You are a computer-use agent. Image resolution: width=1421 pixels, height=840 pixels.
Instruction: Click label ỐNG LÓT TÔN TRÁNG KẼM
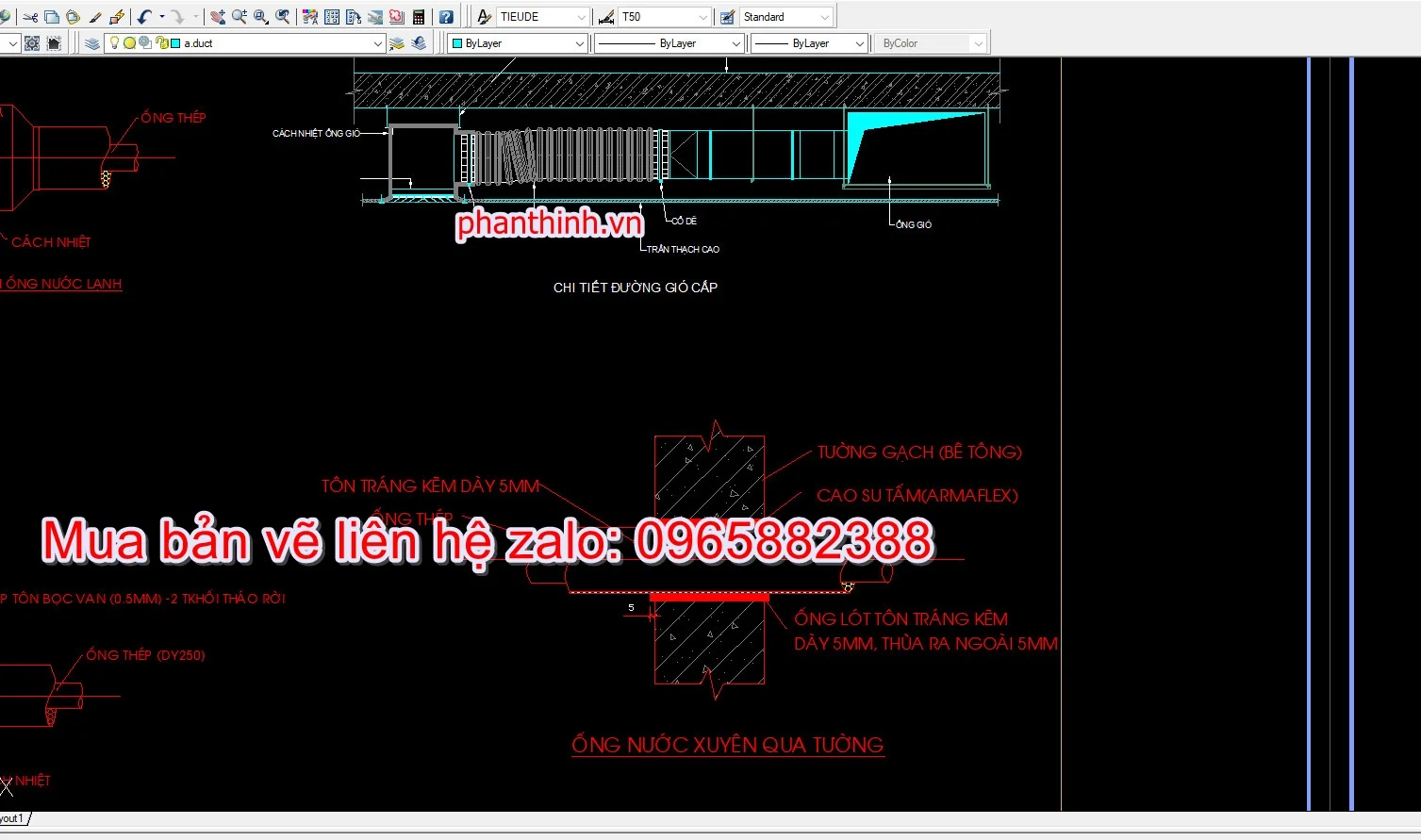click(x=901, y=619)
